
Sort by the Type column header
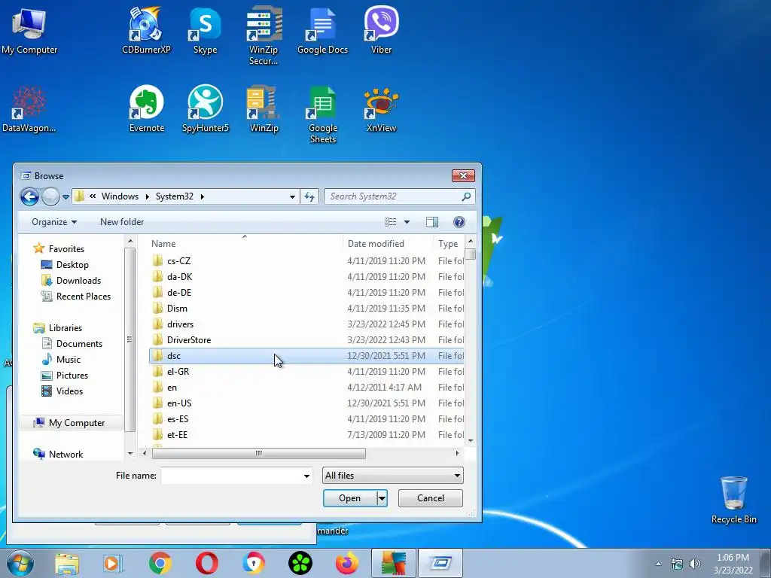click(x=449, y=244)
